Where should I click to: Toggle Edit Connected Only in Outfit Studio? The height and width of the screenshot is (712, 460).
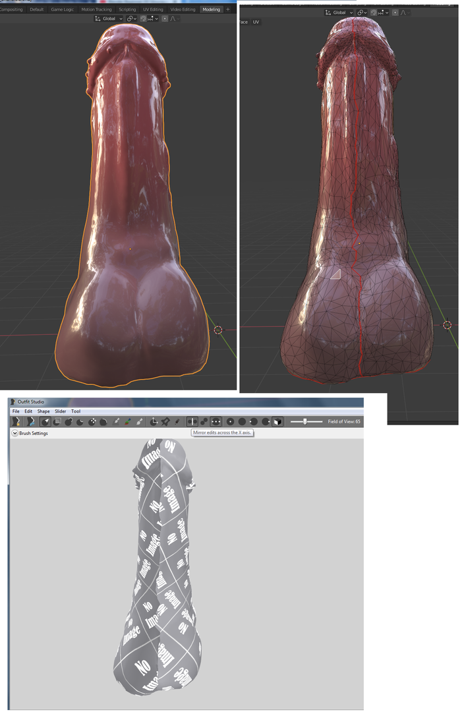(204, 422)
